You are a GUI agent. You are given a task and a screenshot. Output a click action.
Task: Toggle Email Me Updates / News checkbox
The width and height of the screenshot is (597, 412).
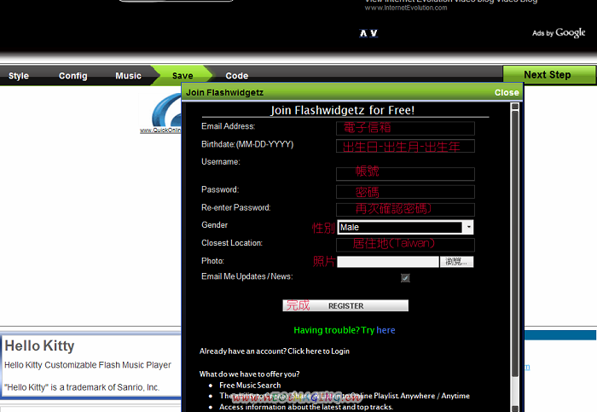[x=405, y=278]
